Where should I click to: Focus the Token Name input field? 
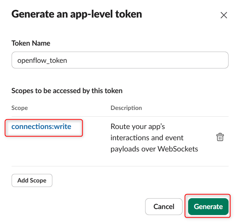(120, 60)
